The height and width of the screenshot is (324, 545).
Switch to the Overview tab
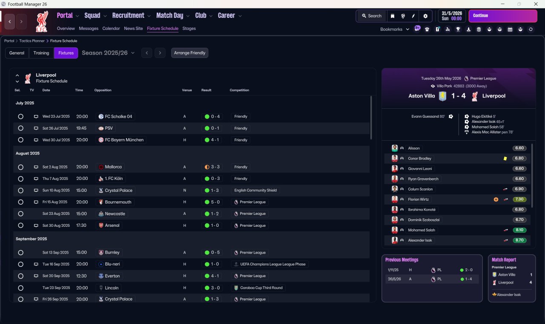coord(66,29)
